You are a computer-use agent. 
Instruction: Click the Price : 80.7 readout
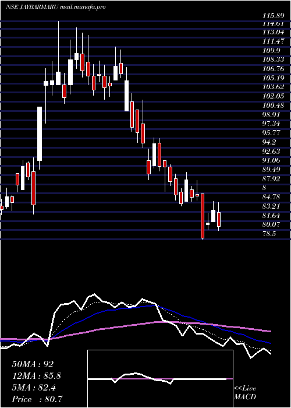coord(37,399)
